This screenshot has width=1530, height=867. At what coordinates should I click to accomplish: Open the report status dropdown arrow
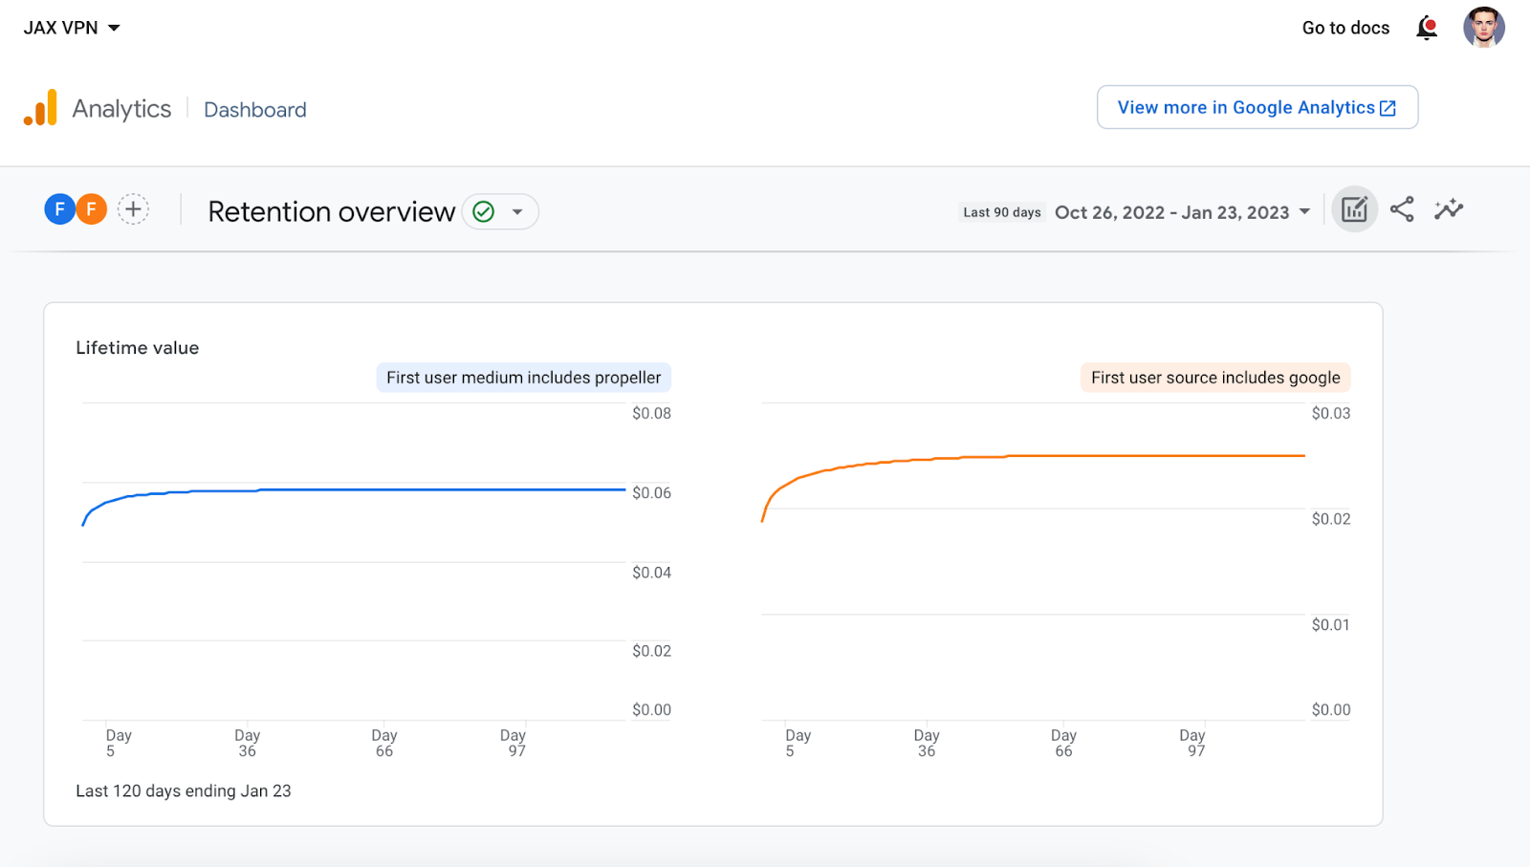click(517, 211)
